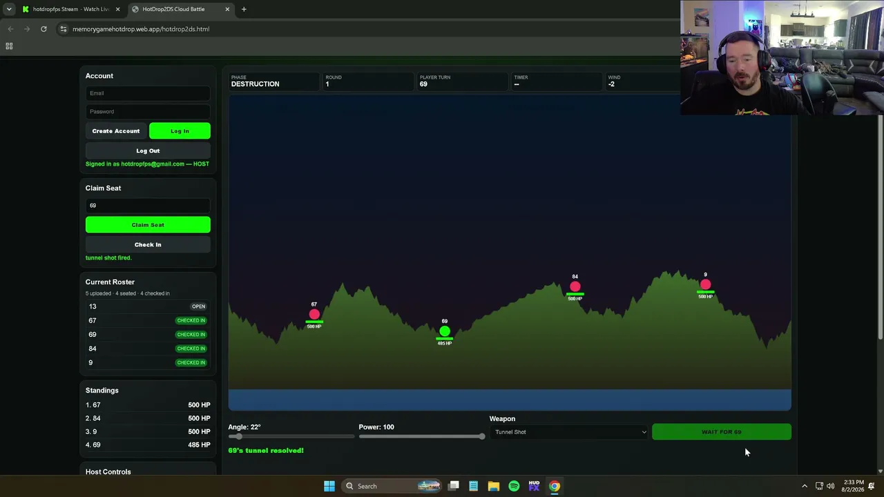Select standings row 1. 67

tap(148, 405)
